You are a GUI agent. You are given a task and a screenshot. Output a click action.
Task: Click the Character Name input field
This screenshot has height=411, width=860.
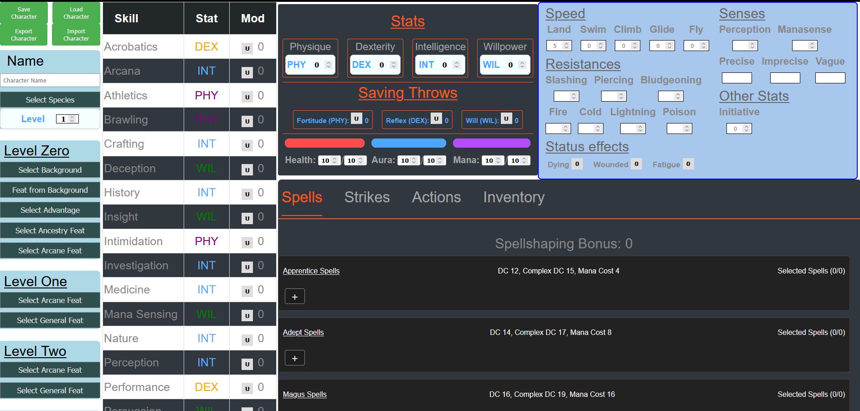(x=50, y=80)
